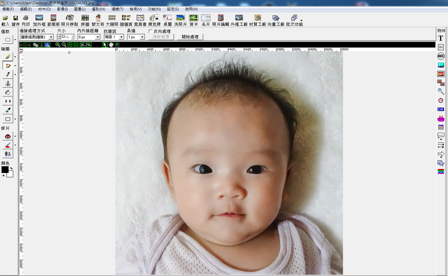448x276 pixels.
Task: Activate the hand pan tool
Action: pyautogui.click(x=111, y=45)
